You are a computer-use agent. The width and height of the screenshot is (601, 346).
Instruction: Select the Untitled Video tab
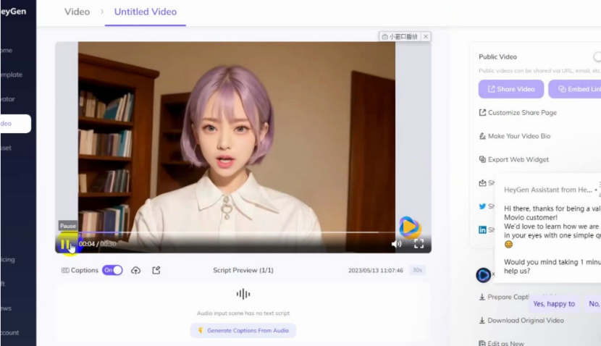146,12
